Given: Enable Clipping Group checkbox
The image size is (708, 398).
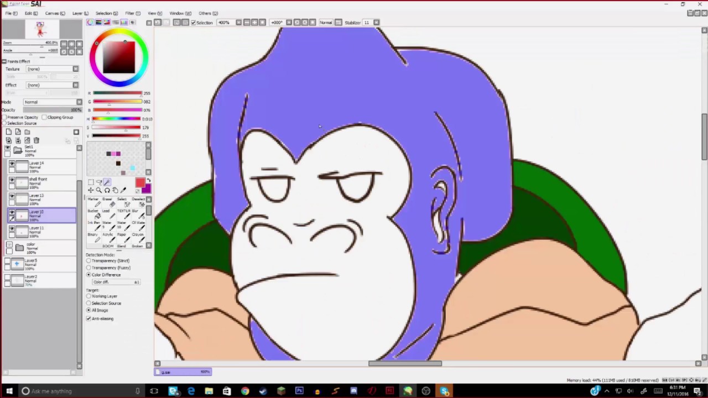Looking at the screenshot, I should coord(44,117).
